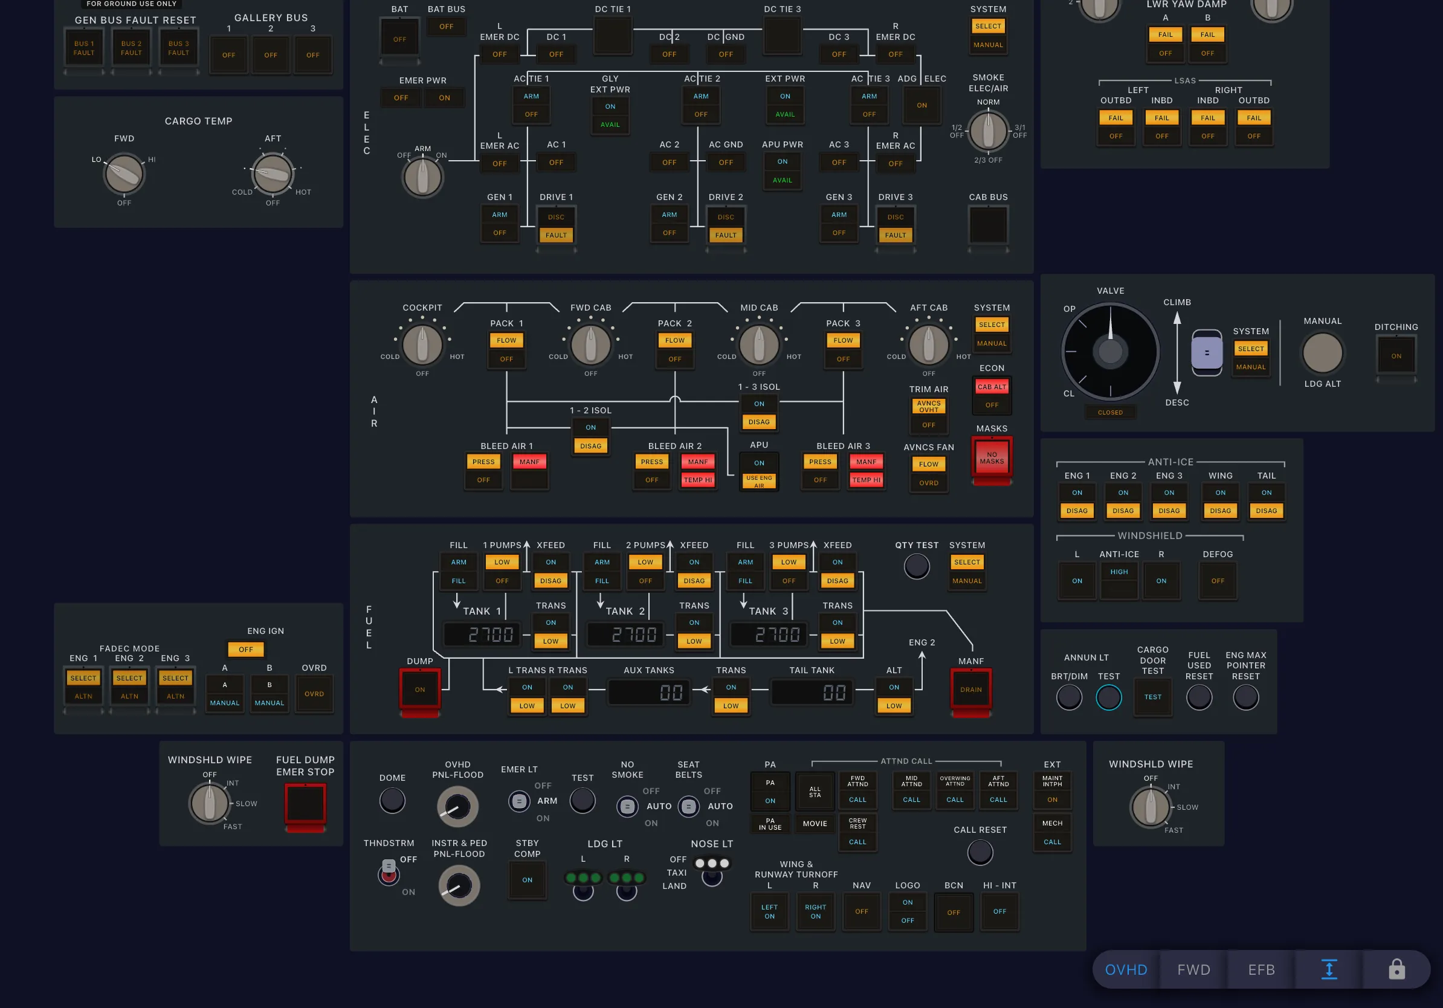Image resolution: width=1443 pixels, height=1008 pixels.
Task: Click the left WINDSHLD WIPE rotary knob
Action: click(x=209, y=803)
